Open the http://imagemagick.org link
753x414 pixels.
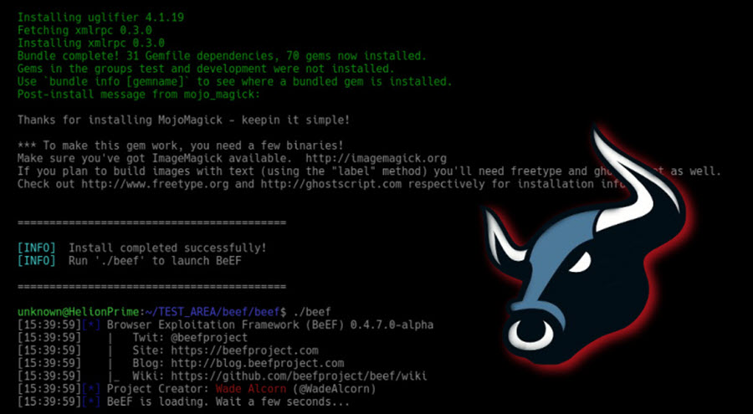[x=376, y=159]
